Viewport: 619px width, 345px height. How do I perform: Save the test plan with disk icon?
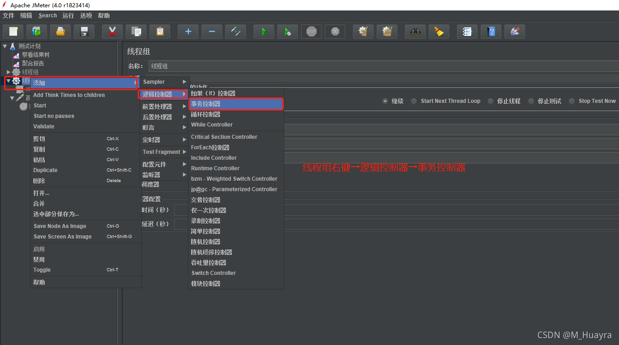coord(84,31)
